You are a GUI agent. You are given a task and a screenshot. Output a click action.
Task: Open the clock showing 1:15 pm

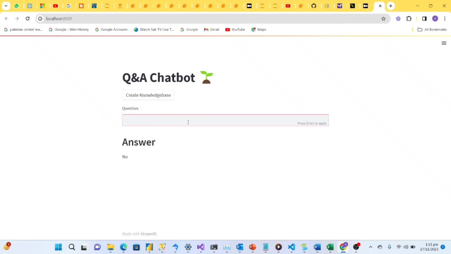(x=429, y=247)
